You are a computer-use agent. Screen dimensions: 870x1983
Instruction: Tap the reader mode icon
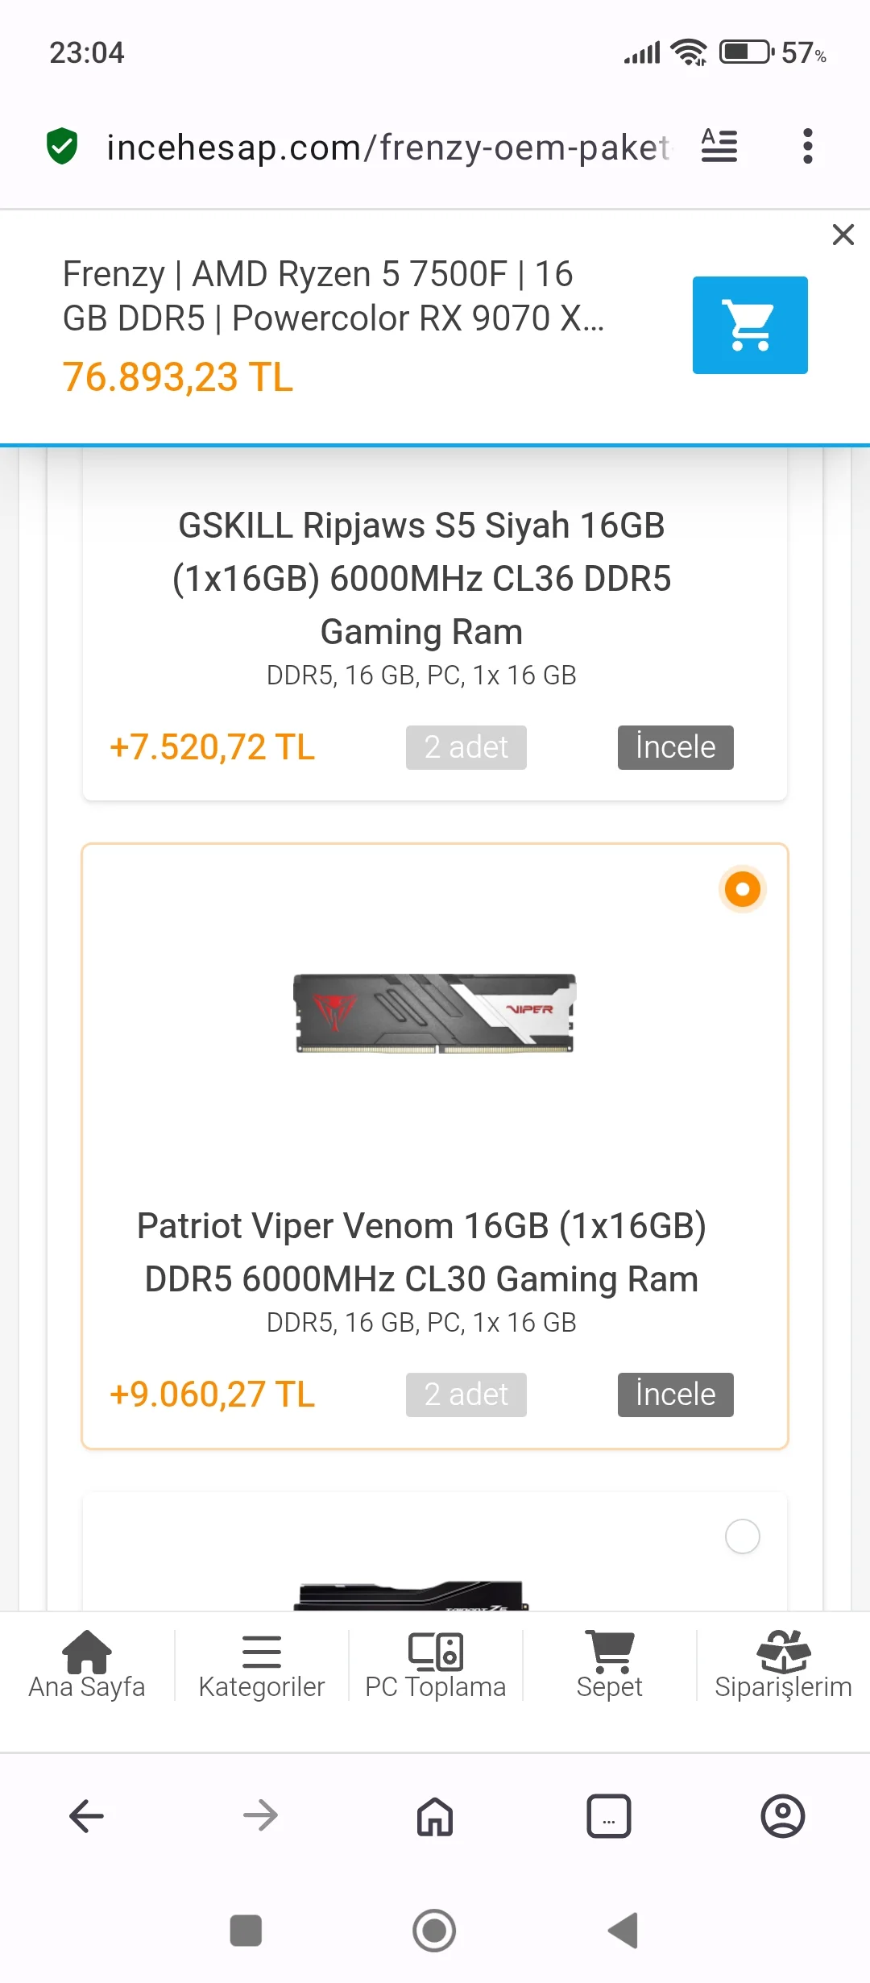[719, 147]
